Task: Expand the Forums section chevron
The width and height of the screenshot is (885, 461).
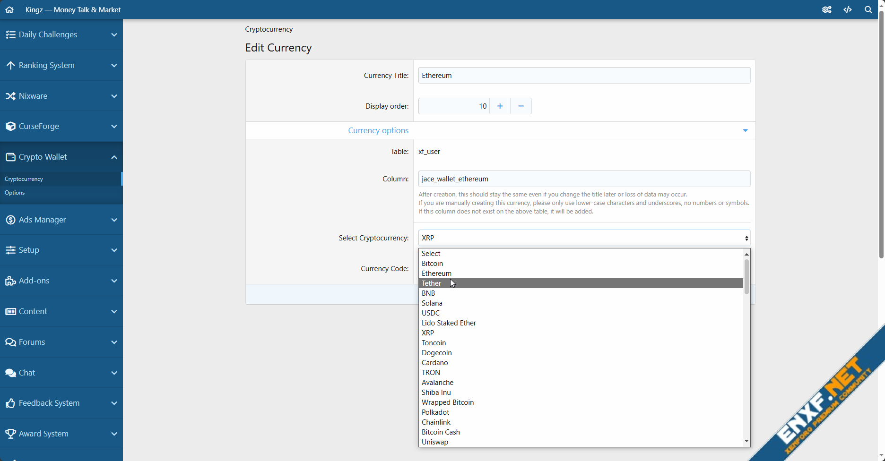Action: click(x=114, y=342)
